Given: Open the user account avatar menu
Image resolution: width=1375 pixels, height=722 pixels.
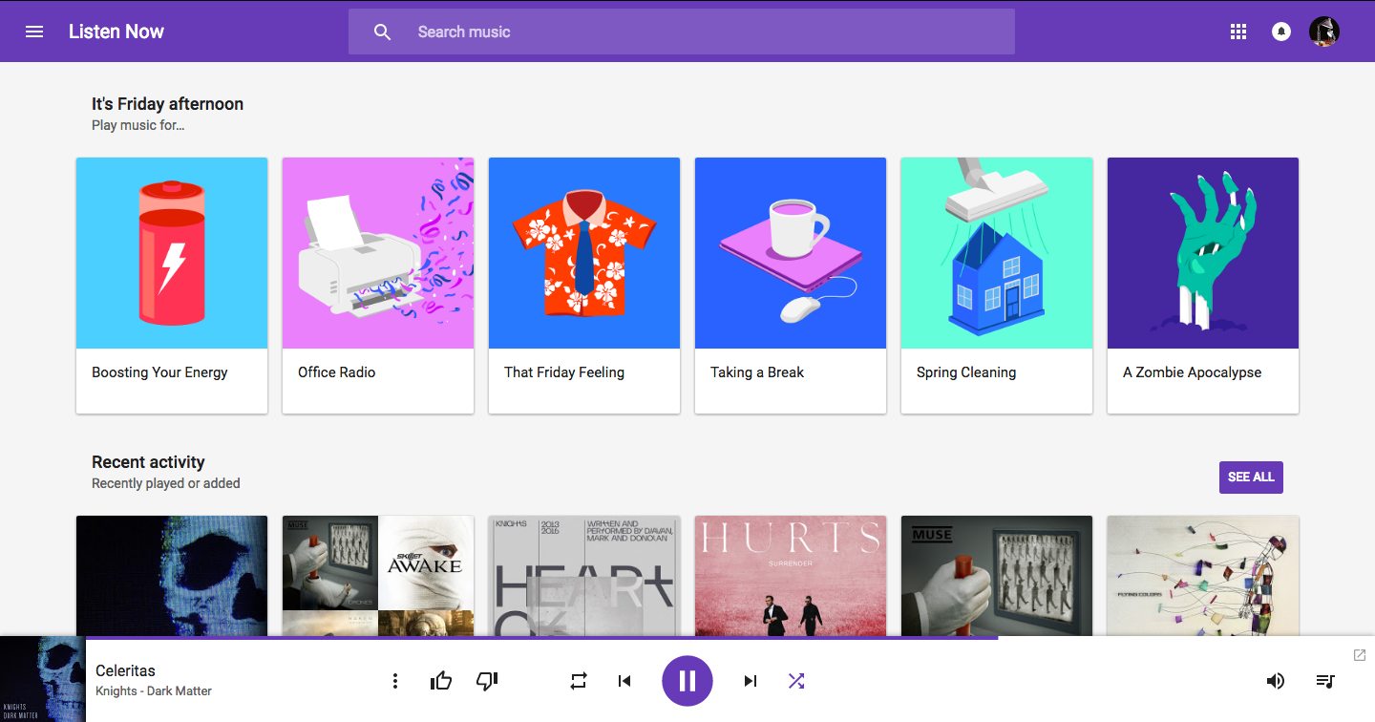Looking at the screenshot, I should (x=1324, y=32).
